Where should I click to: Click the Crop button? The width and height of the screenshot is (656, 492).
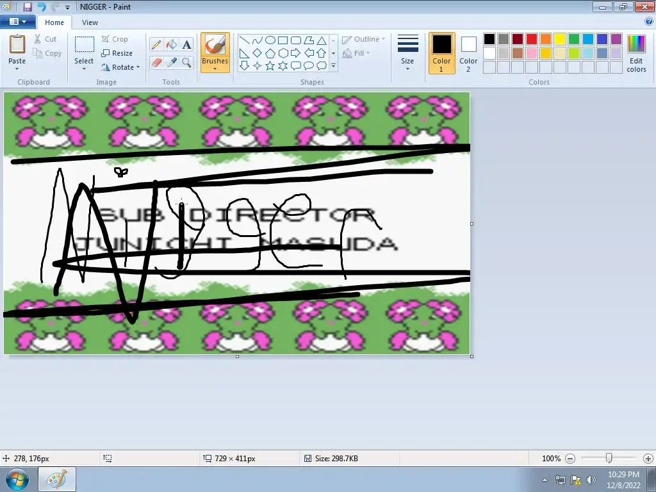point(115,39)
